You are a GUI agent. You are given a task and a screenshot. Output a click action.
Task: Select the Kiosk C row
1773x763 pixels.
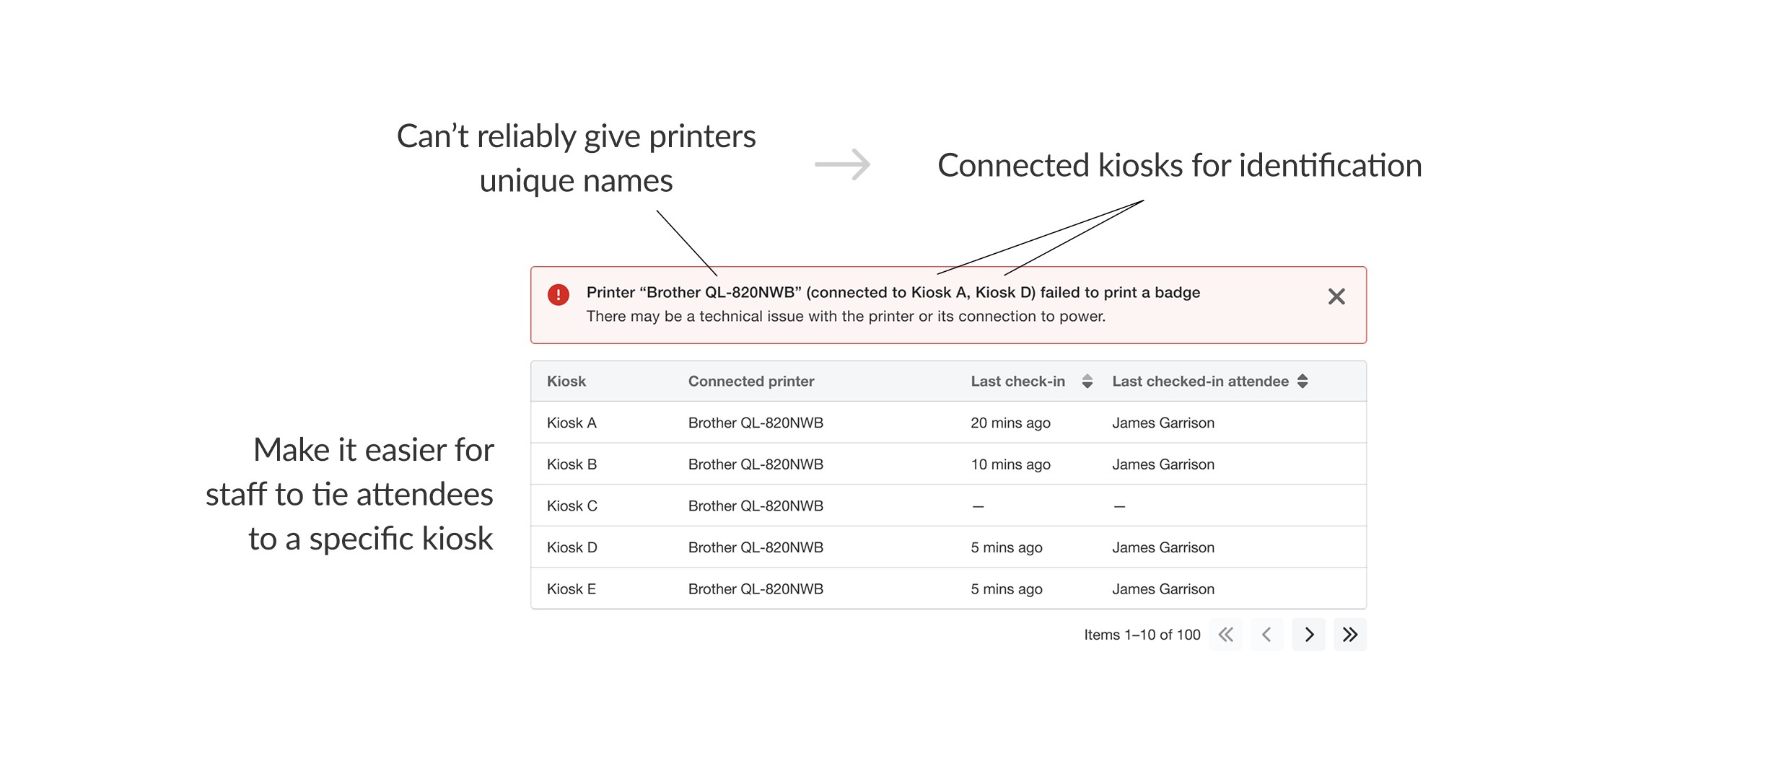click(948, 506)
